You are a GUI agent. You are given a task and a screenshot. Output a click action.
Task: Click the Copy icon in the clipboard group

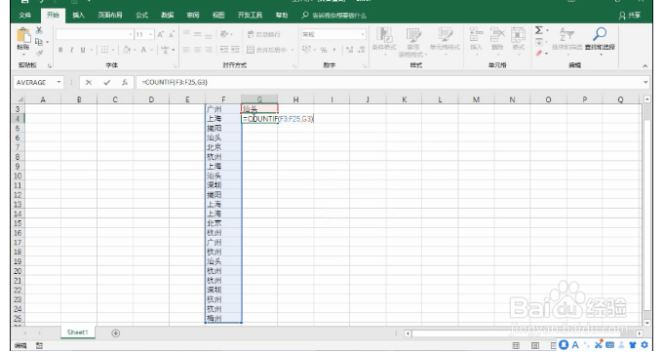pos(39,42)
